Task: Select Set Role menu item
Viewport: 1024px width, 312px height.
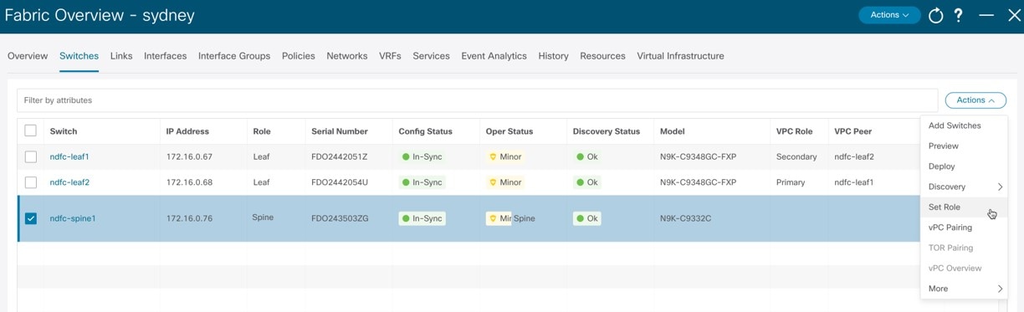Action: click(965, 207)
